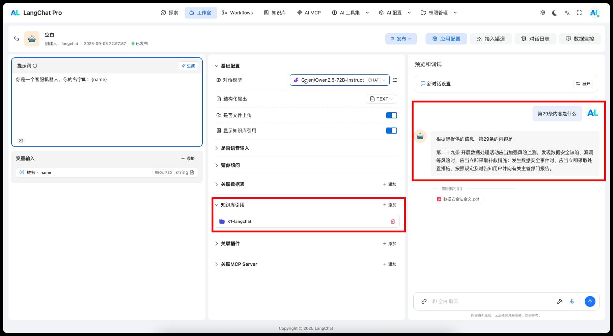Click the 生成 prompt generation button
The width and height of the screenshot is (613, 336).
click(188, 66)
